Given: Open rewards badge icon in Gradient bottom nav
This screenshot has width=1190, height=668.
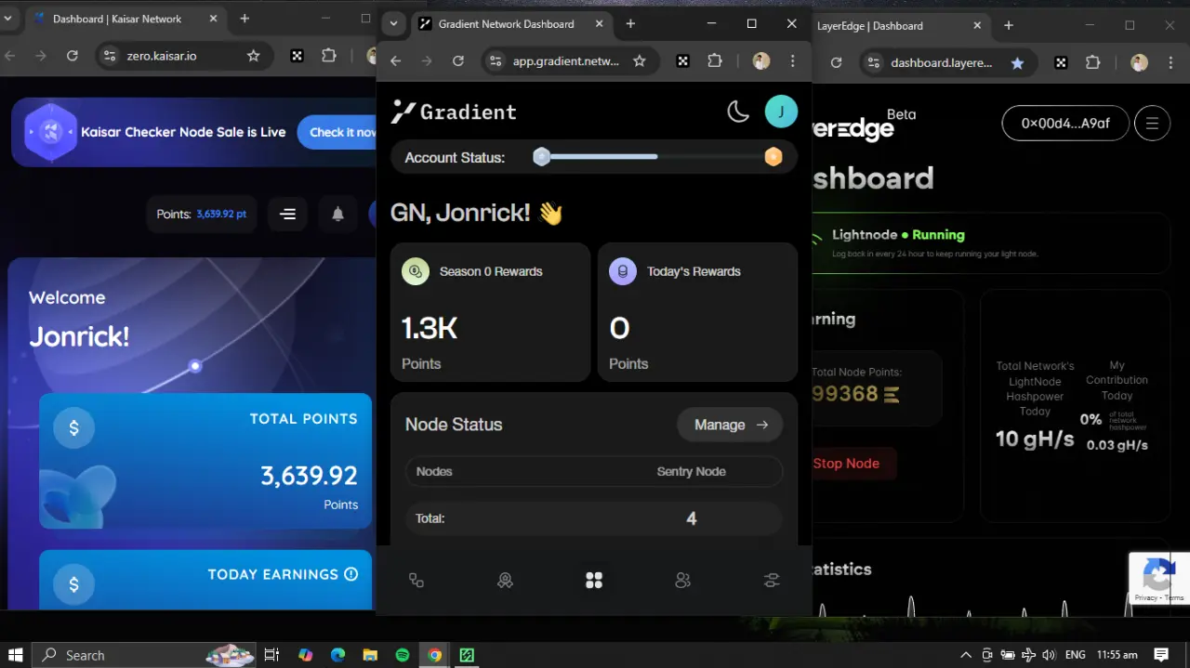Looking at the screenshot, I should pos(505,581).
